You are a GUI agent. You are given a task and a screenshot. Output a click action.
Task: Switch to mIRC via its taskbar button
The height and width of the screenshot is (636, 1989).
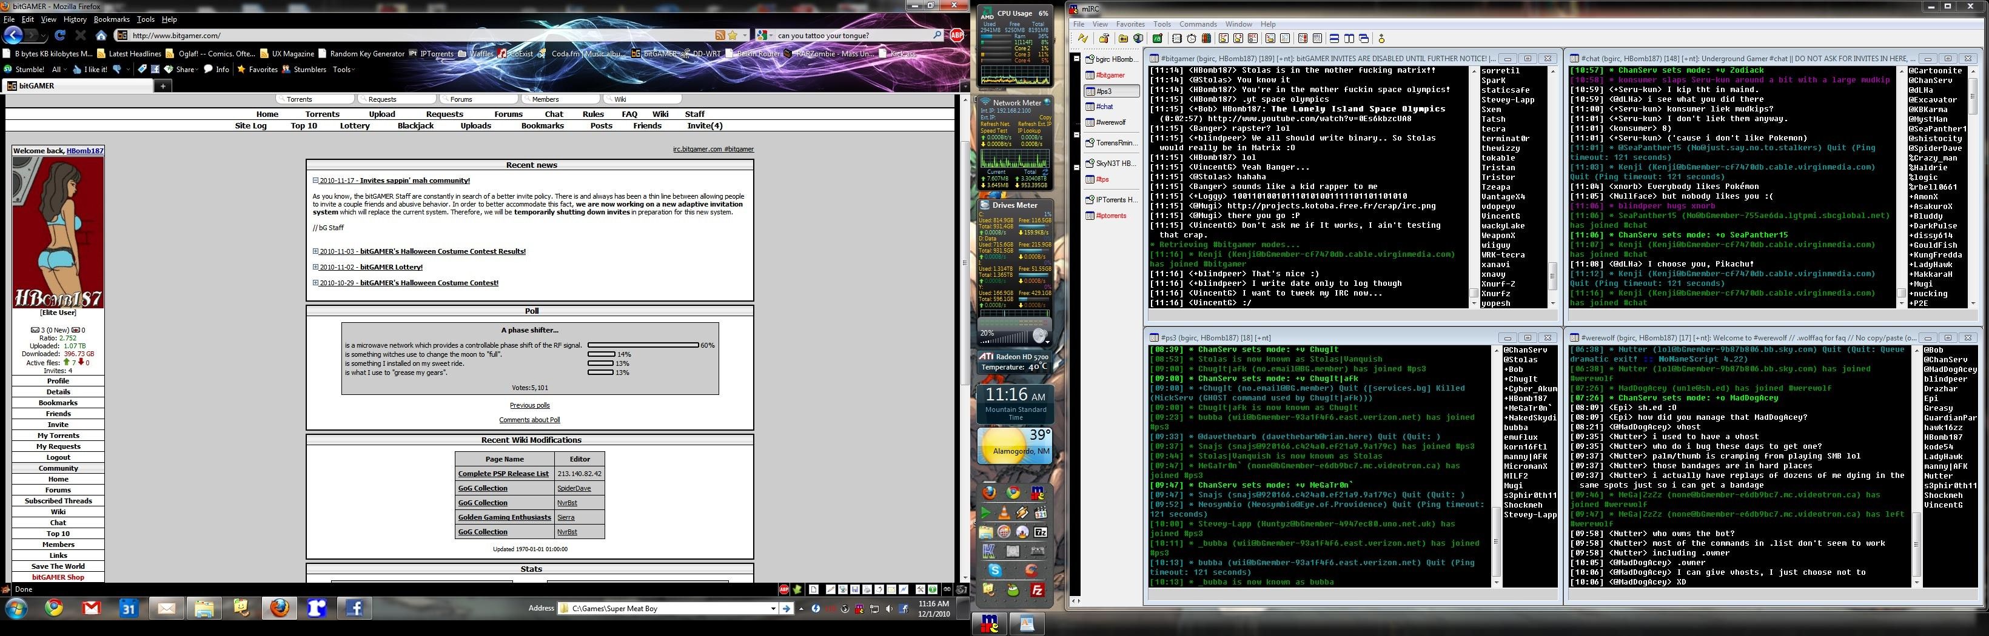(989, 624)
